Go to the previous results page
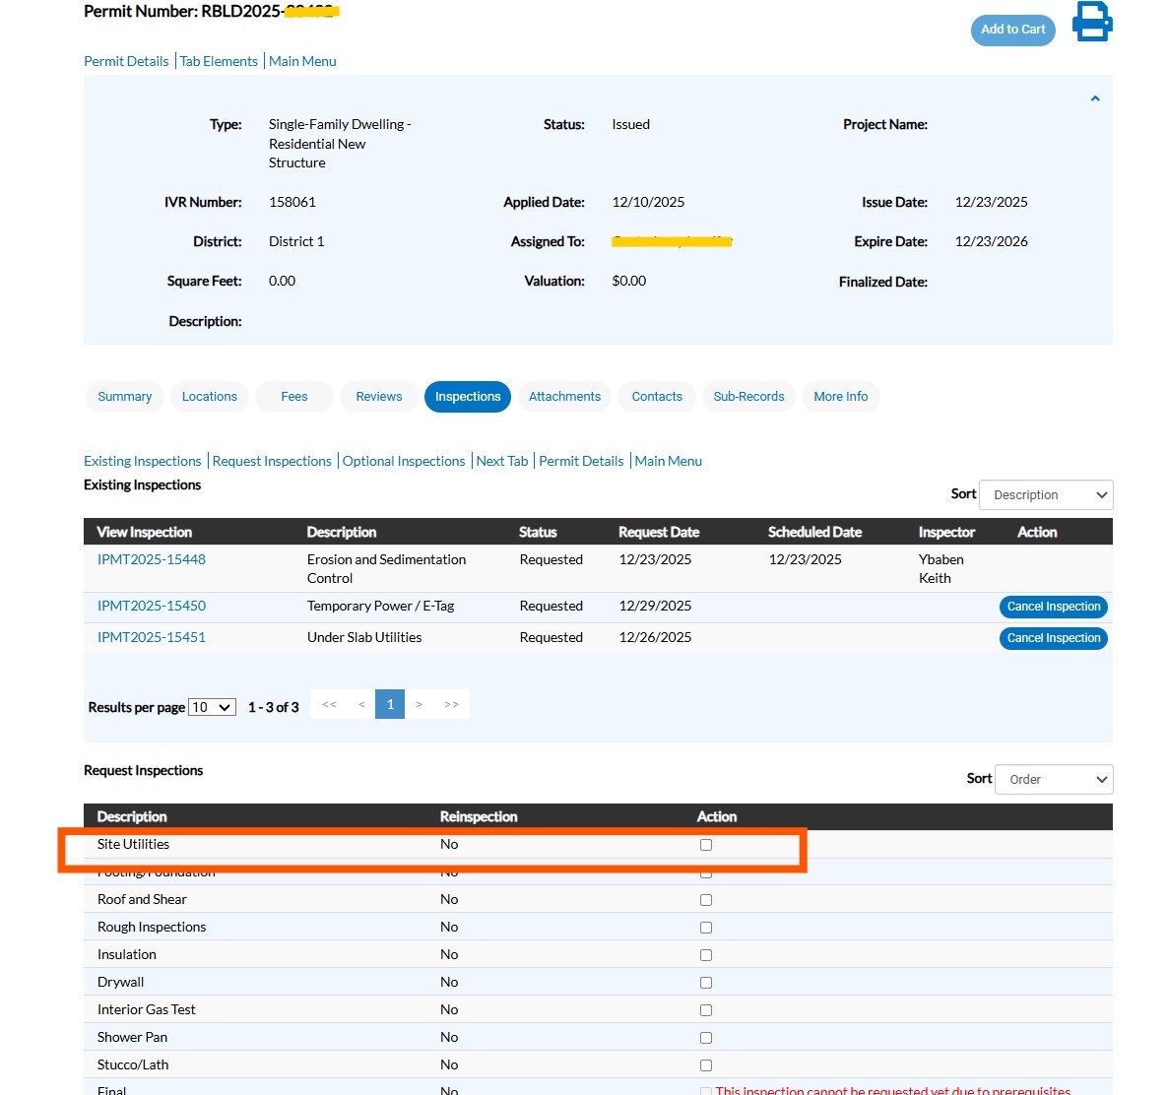This screenshot has height=1095, width=1168. [361, 705]
